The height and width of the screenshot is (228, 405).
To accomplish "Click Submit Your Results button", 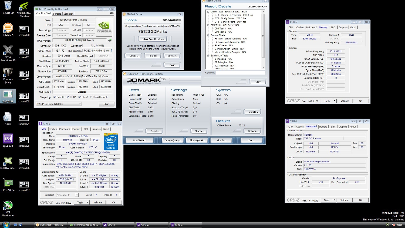I will 153,39.
